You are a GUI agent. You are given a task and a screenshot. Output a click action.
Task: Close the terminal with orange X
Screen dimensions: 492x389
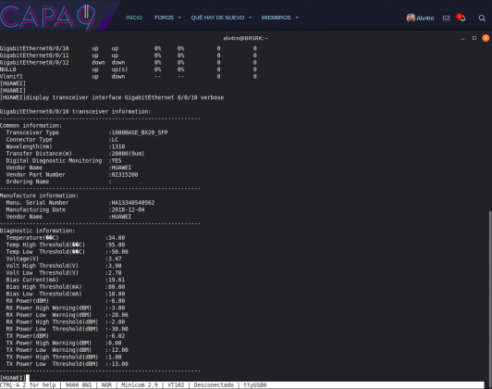(486, 38)
